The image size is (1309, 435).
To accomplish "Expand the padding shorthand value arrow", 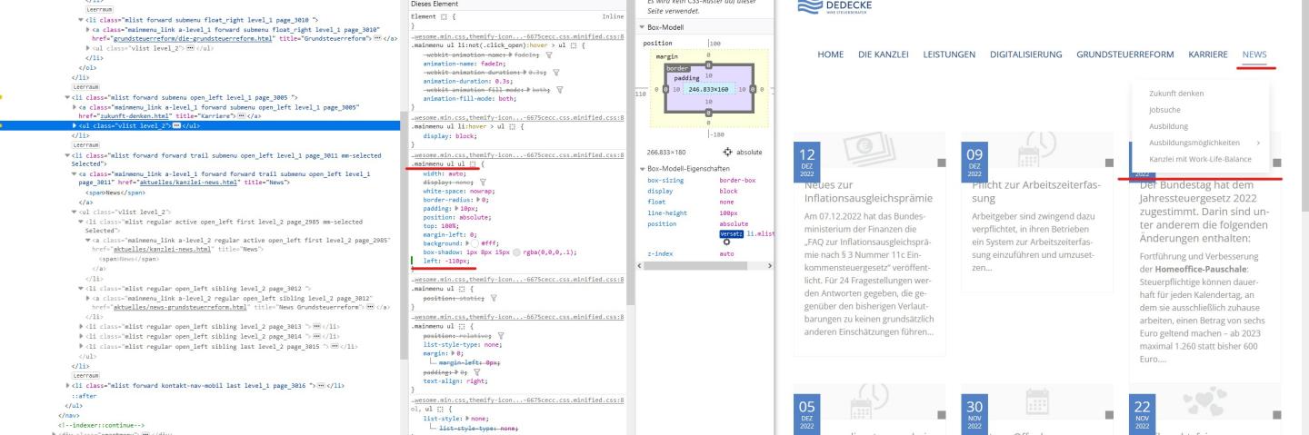I will [456, 208].
